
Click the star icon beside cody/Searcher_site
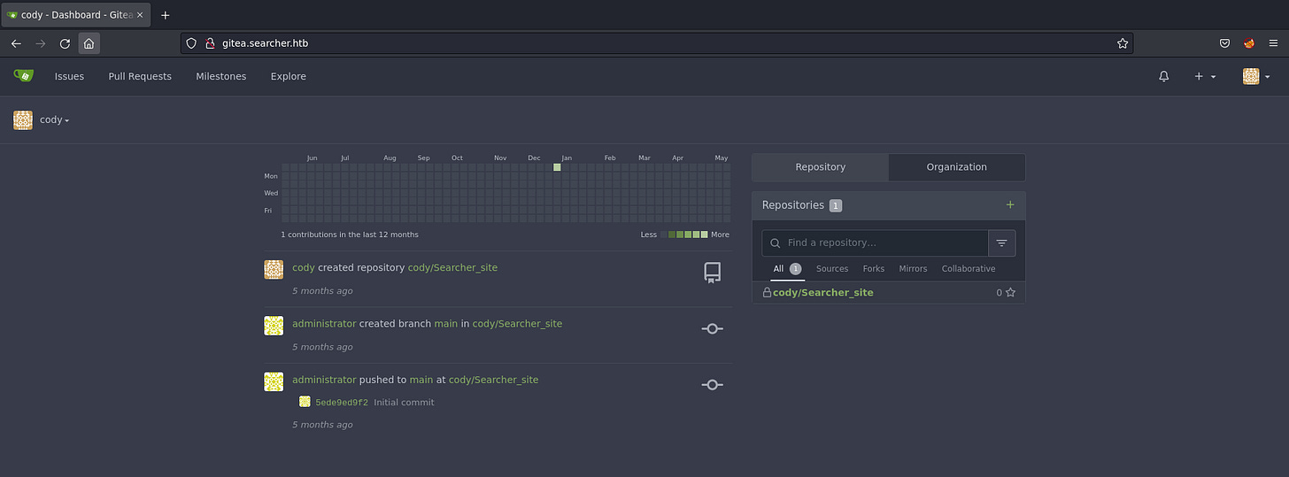point(1010,293)
